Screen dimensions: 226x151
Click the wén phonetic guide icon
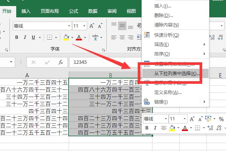[95, 37]
